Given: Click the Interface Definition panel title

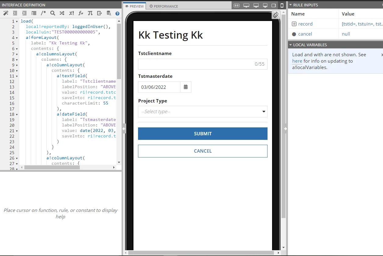Looking at the screenshot, I should (23, 5).
